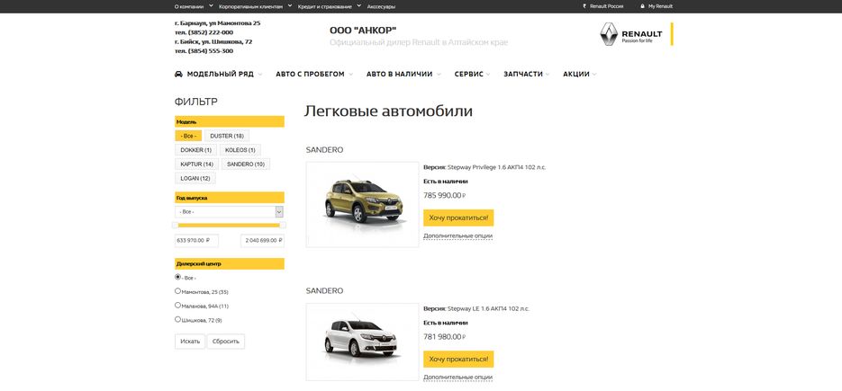Click the left handle of the price slider
Screen dimensions: 842x391
click(x=175, y=226)
